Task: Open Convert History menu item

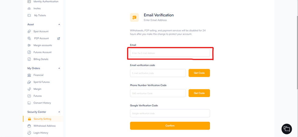Action: tap(42, 103)
